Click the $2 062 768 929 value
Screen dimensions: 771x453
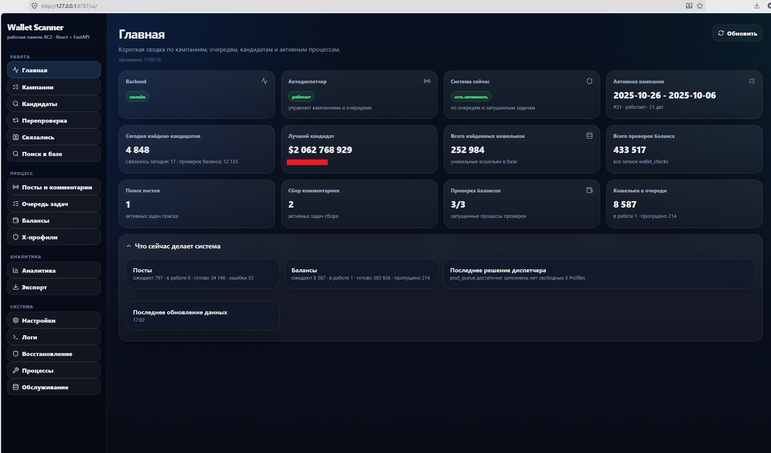coord(320,150)
